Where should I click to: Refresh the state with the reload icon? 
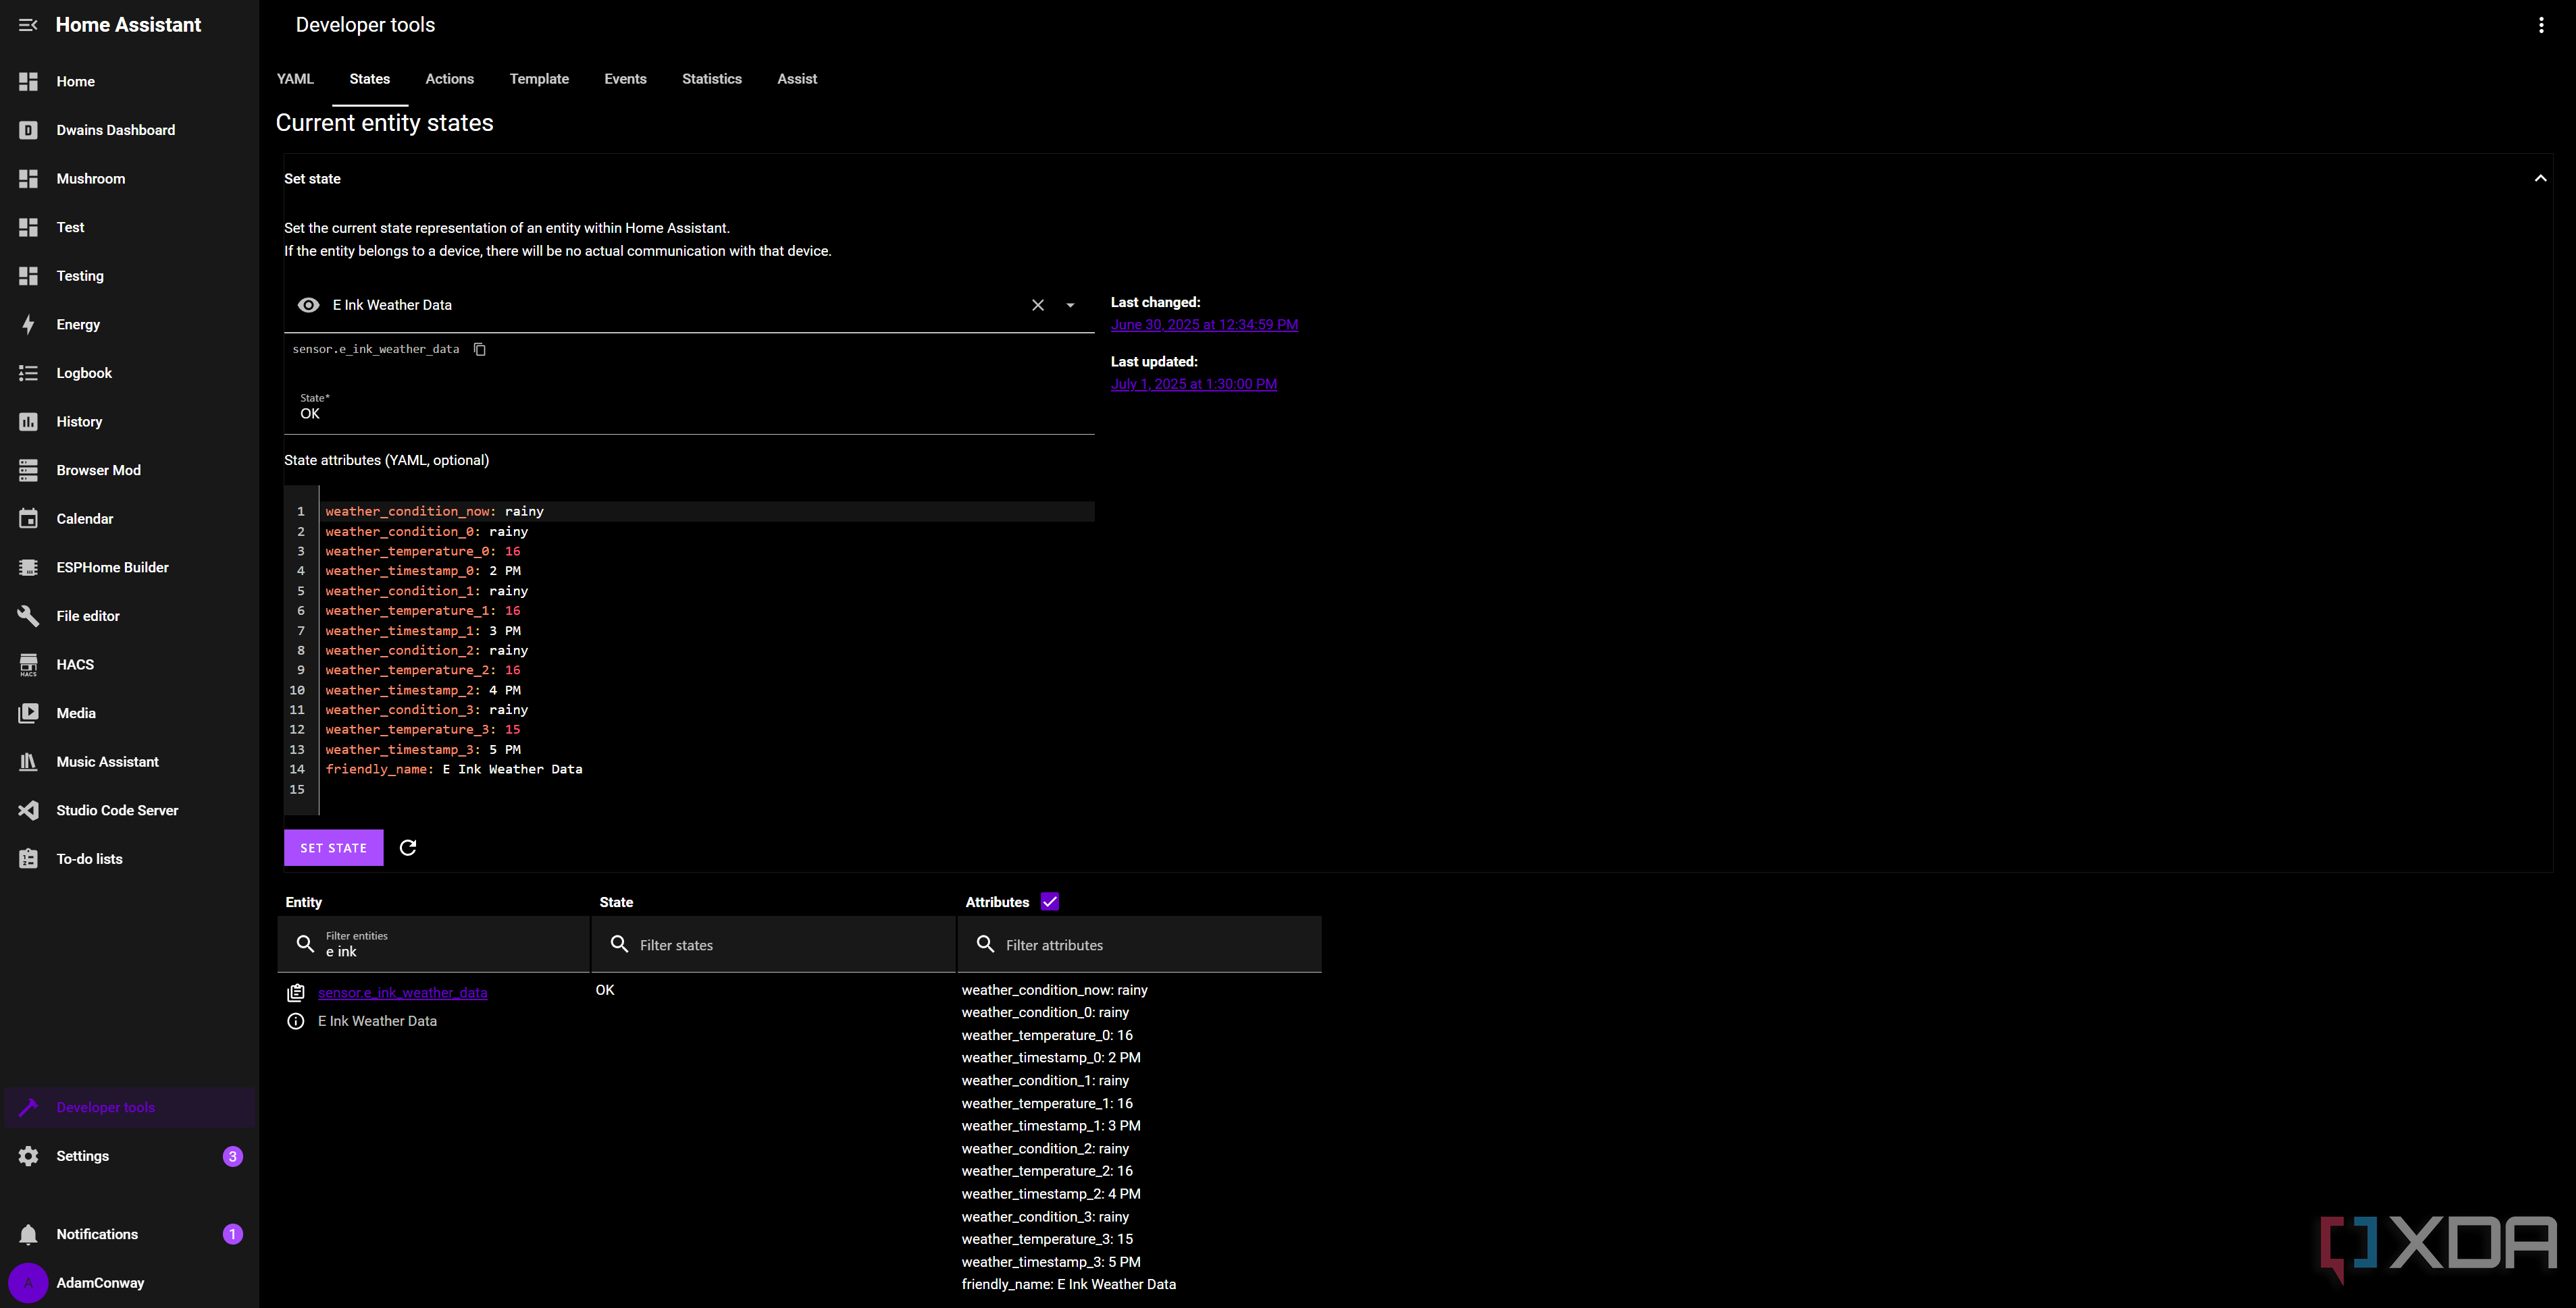(408, 847)
